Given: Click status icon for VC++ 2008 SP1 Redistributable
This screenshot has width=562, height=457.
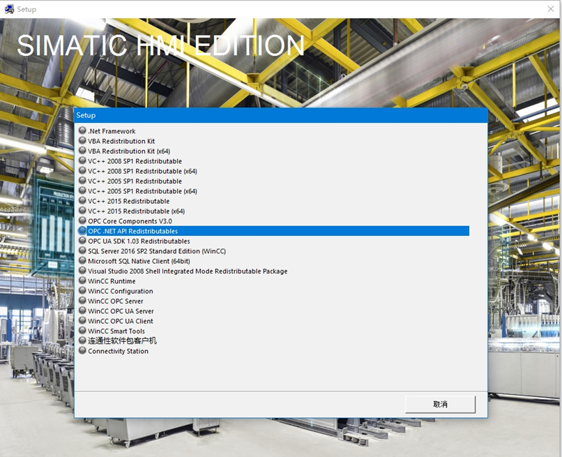Looking at the screenshot, I should pyautogui.click(x=82, y=160).
